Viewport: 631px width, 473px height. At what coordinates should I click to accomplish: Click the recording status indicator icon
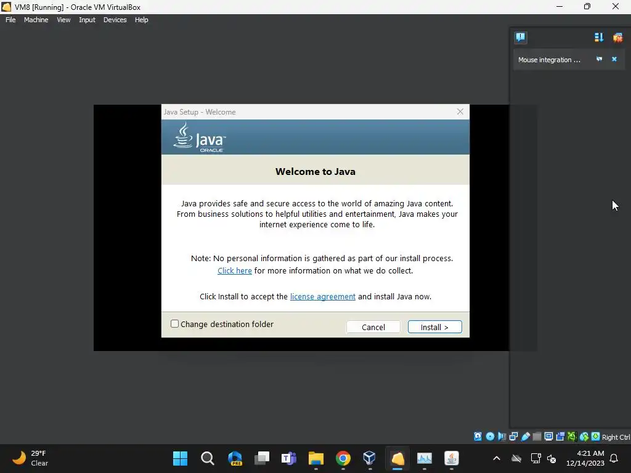point(560,437)
